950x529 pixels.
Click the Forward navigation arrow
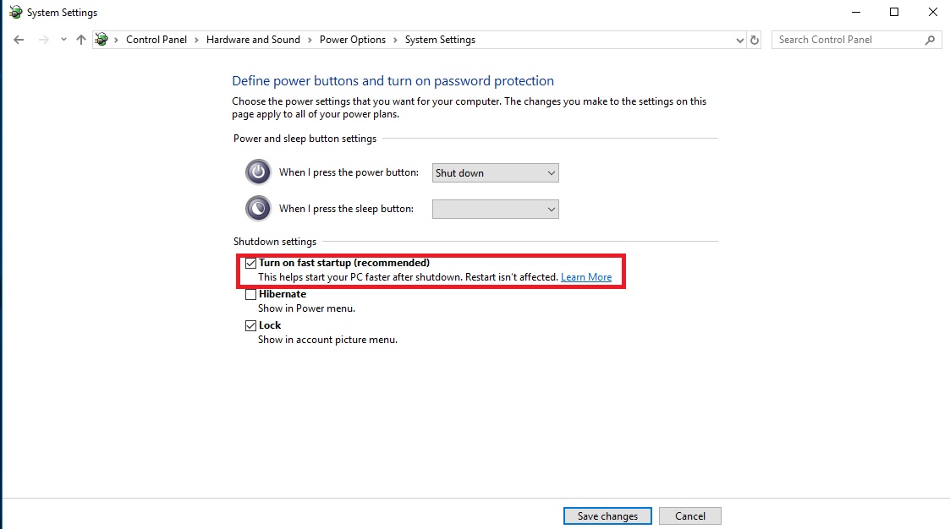click(x=44, y=40)
